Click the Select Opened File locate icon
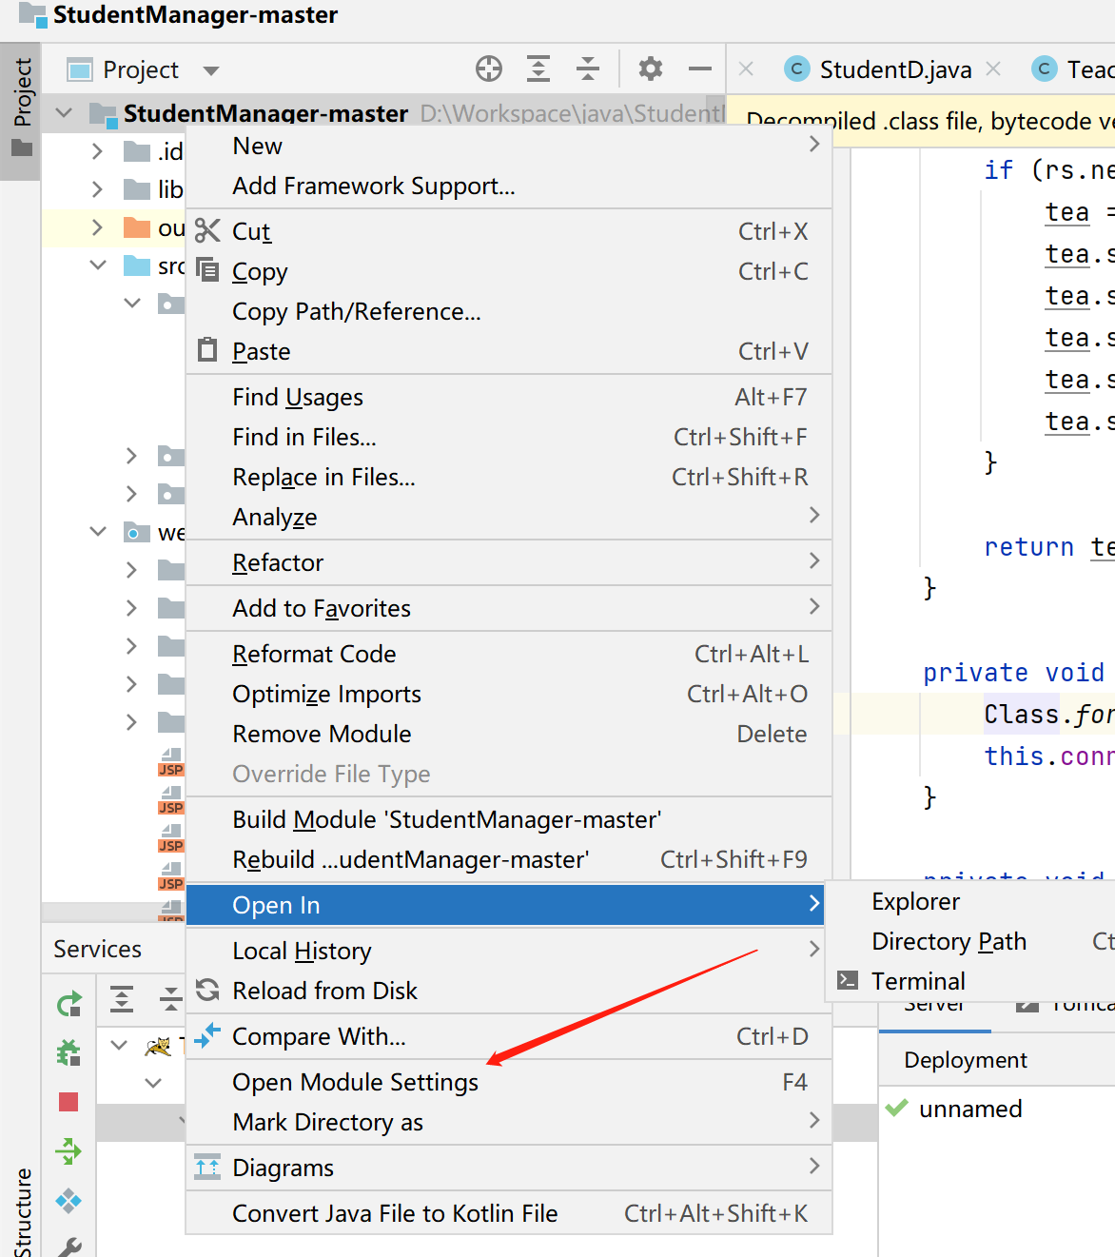The image size is (1115, 1257). pos(489,69)
